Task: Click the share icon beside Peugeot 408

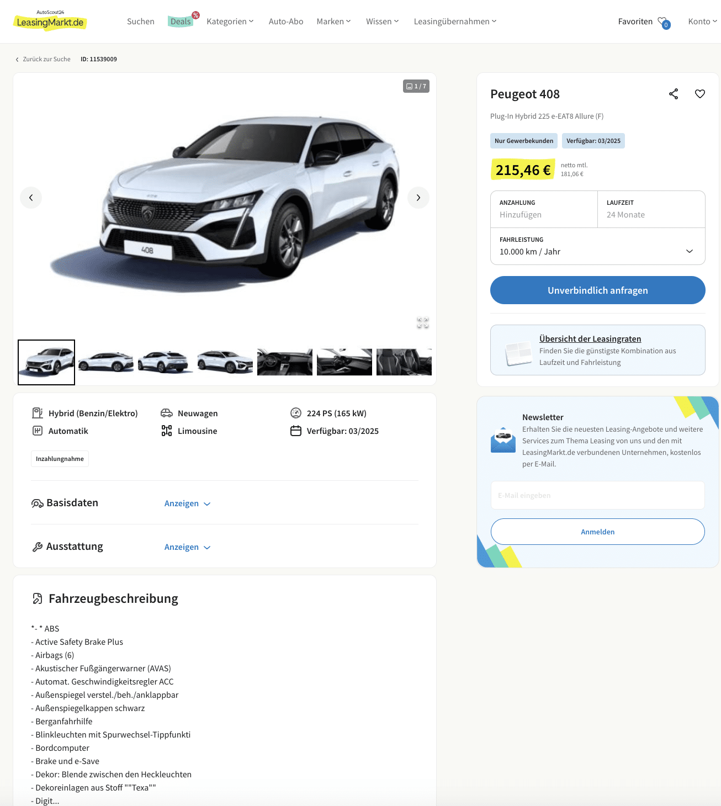Action: (x=674, y=94)
